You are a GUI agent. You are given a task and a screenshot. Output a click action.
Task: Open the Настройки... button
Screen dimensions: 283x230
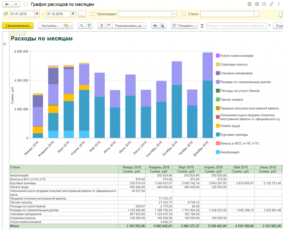(x=51, y=25)
